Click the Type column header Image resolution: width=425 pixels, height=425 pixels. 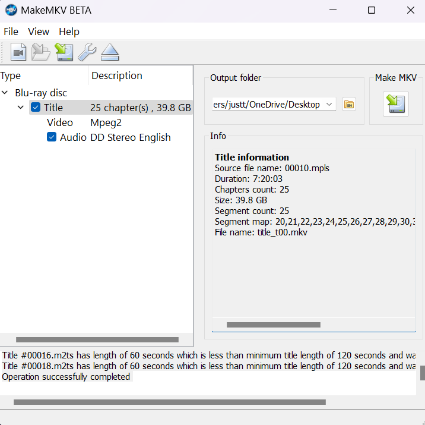(44, 75)
